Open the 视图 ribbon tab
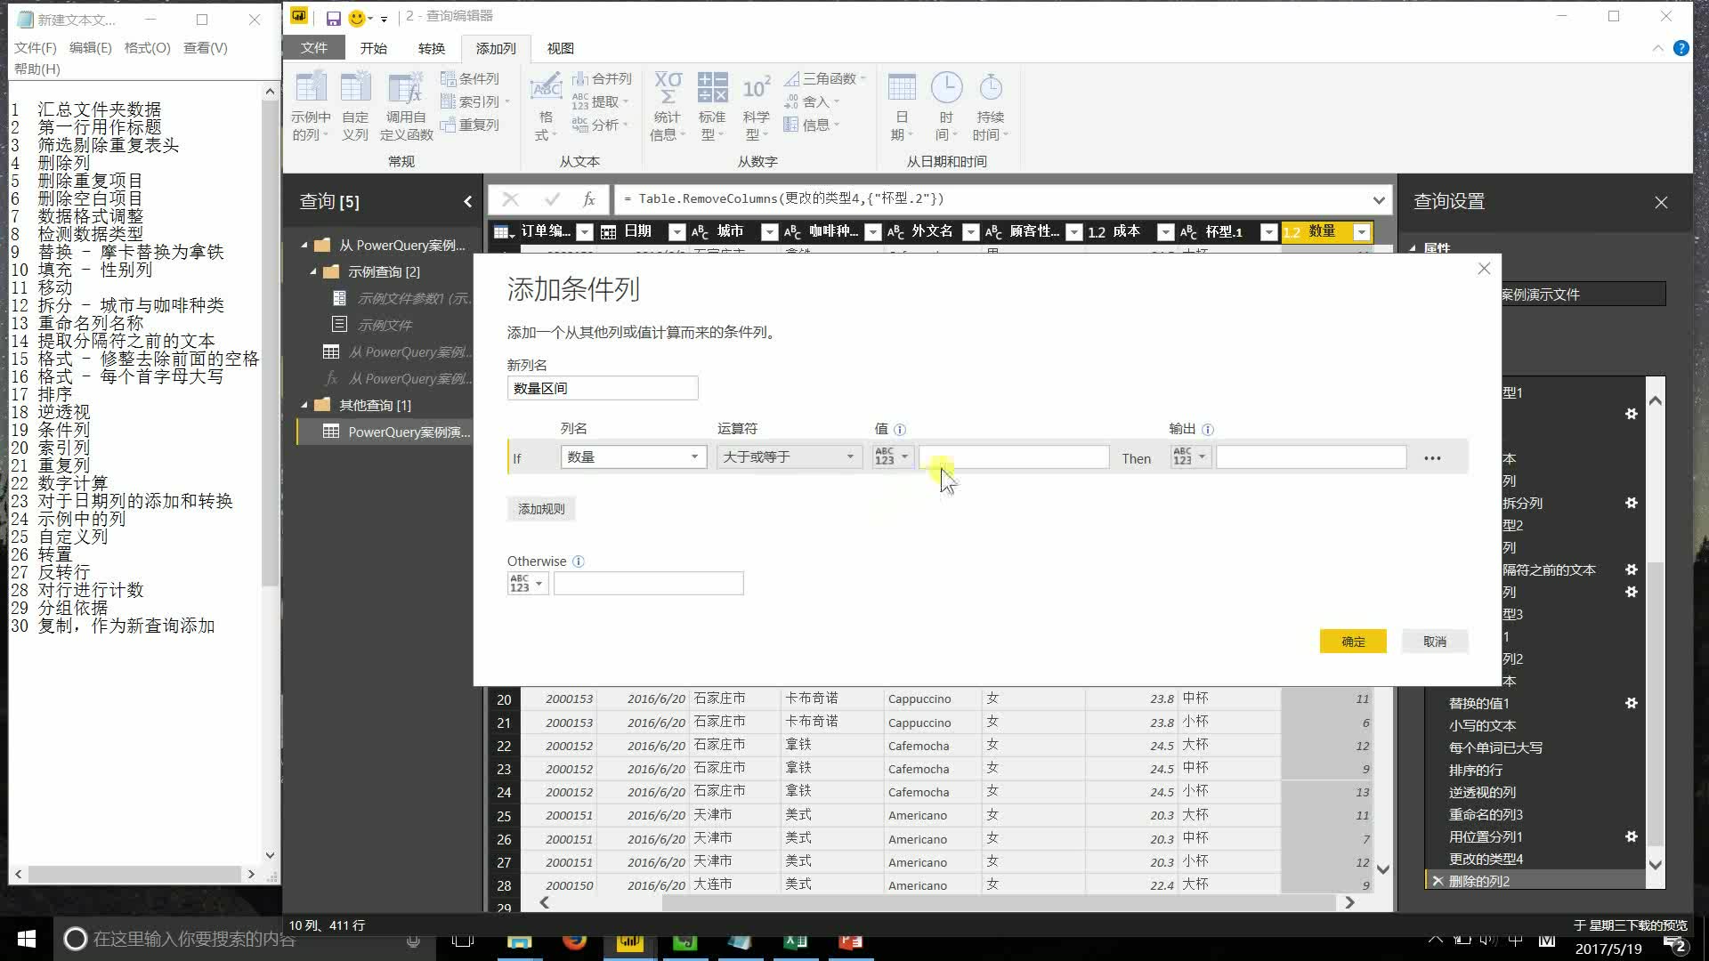This screenshot has width=1709, height=961. click(x=560, y=48)
